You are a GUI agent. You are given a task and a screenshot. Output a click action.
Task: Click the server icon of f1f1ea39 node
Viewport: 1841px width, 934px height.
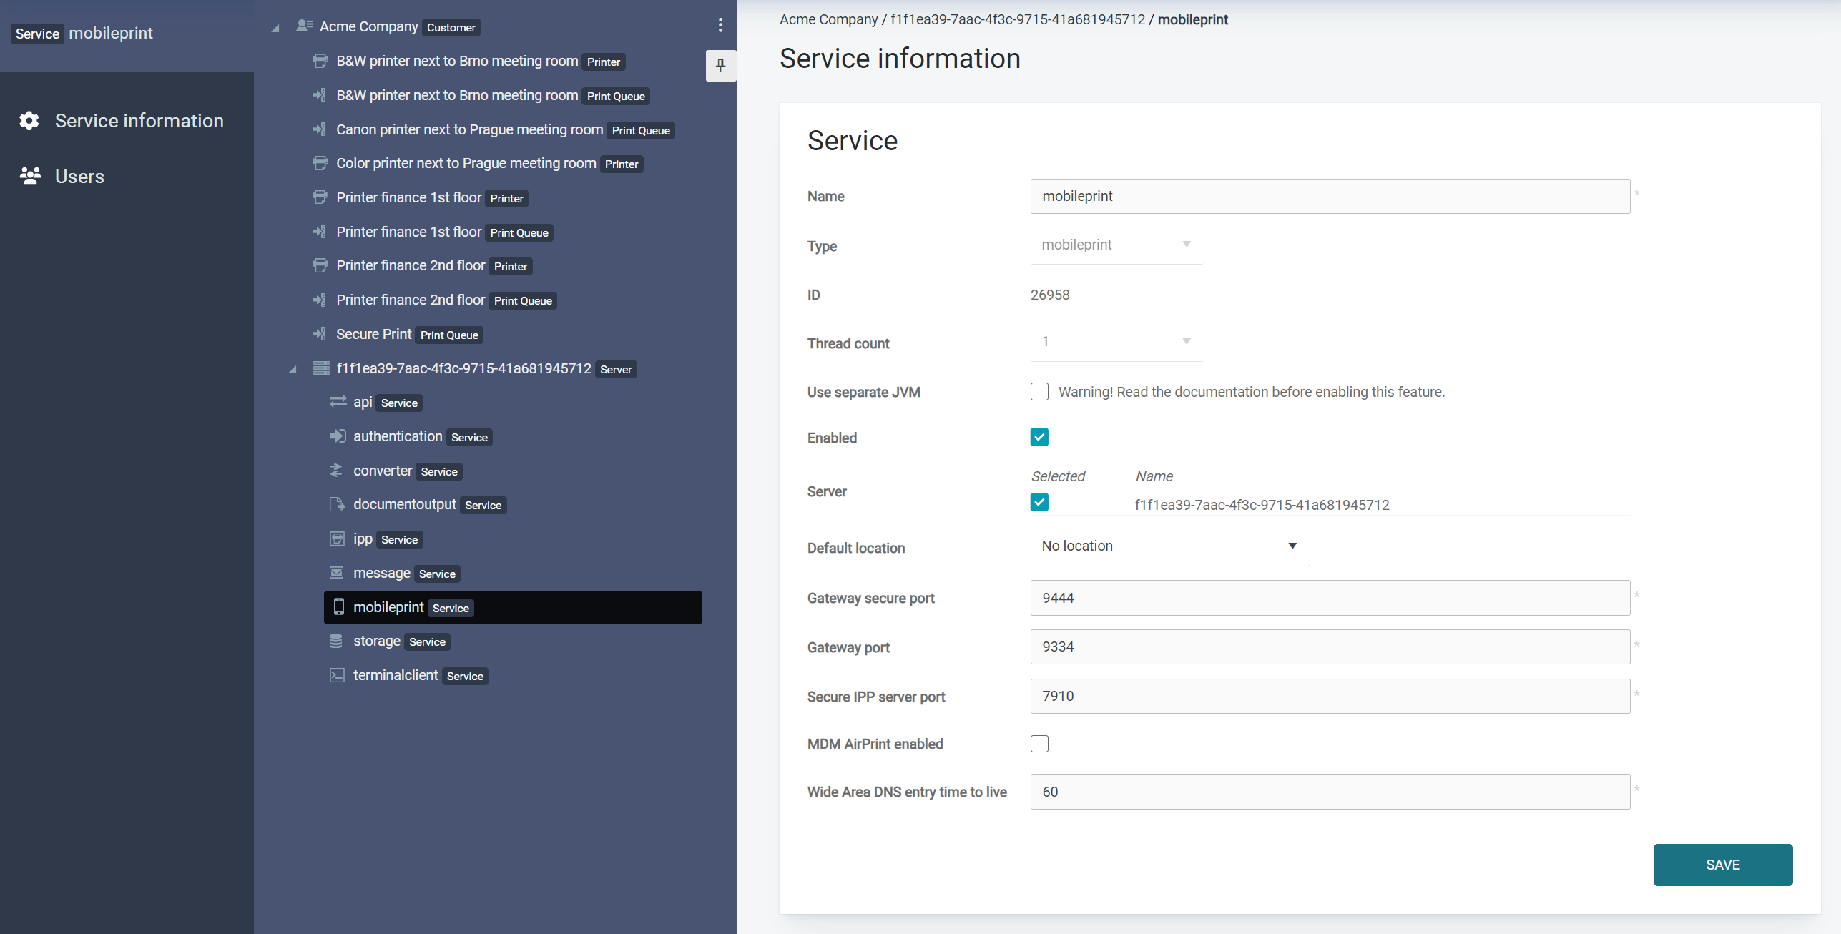coord(321,368)
